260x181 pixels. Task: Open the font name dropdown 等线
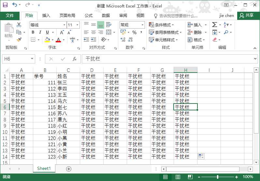pyautogui.click(x=64, y=25)
